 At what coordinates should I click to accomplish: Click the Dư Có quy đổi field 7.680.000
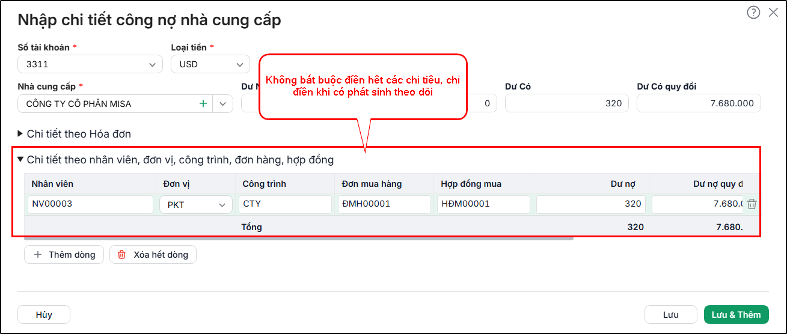pos(699,103)
